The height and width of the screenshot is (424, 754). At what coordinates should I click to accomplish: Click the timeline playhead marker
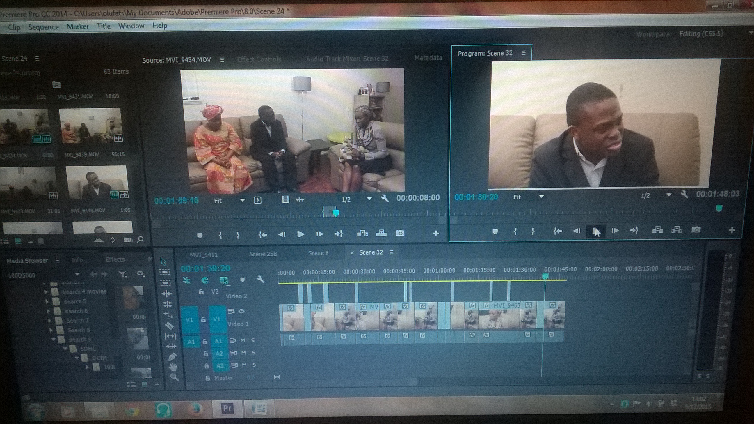(x=545, y=276)
